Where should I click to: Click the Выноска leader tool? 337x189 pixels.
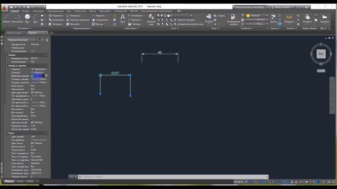[134, 20]
